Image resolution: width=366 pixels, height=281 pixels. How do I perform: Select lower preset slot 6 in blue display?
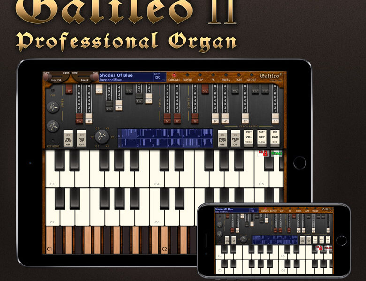(x=206, y=143)
